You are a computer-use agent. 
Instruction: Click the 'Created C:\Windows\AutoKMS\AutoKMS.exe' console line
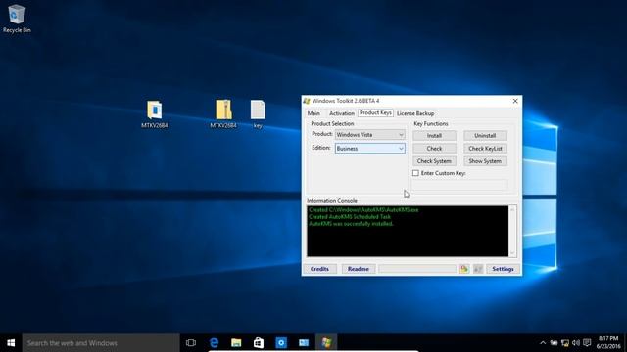tap(363, 210)
